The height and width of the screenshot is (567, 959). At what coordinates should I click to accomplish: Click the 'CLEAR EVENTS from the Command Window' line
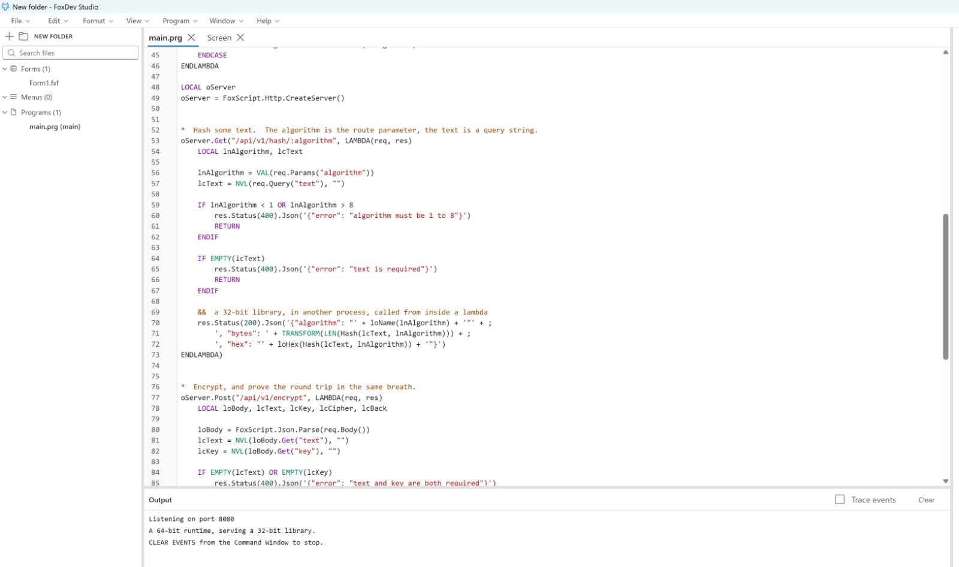(236, 542)
